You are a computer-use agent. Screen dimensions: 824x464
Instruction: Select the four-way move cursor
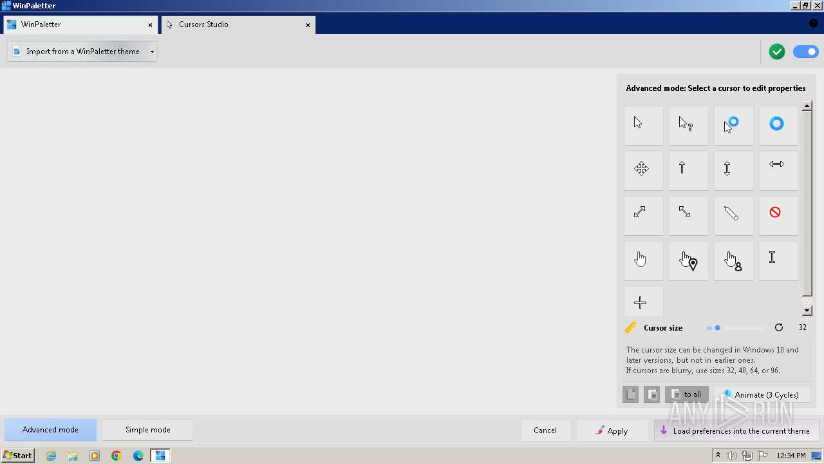[643, 170]
